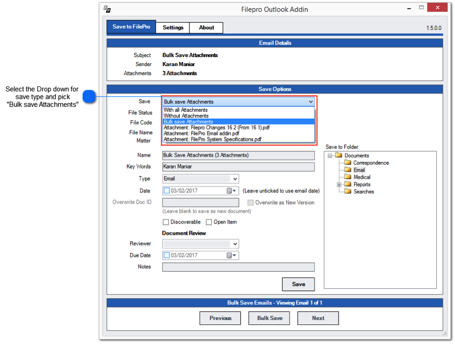Select the Searches folder label in tree
Viewport: 455px width, 344px height.
pyautogui.click(x=364, y=192)
